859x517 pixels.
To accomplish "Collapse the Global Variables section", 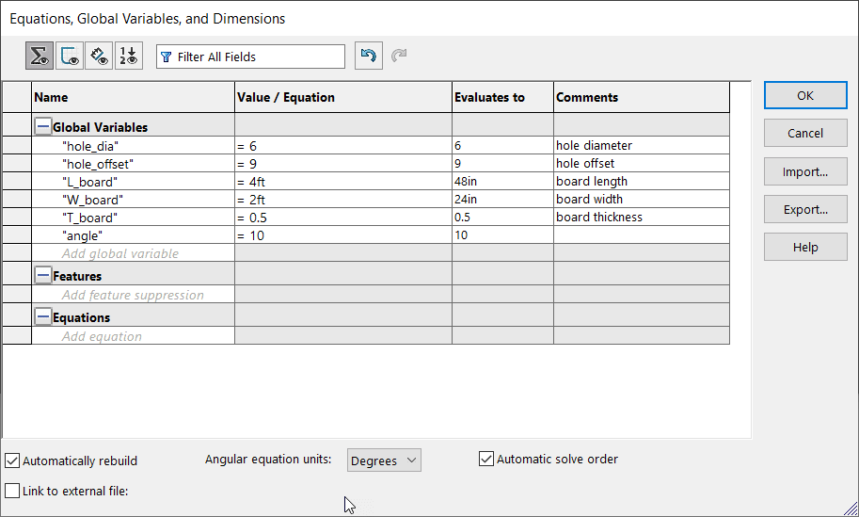I will [42, 126].
